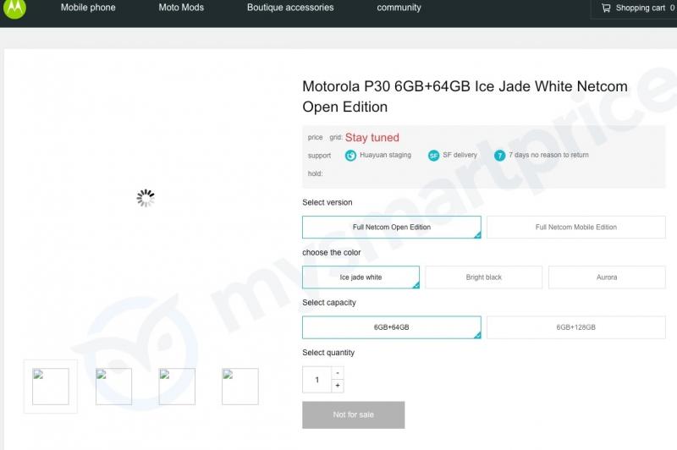Open the Moto Mods menu
The width and height of the screenshot is (677, 450).
[181, 8]
